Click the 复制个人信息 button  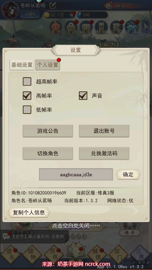[x=29, y=213]
